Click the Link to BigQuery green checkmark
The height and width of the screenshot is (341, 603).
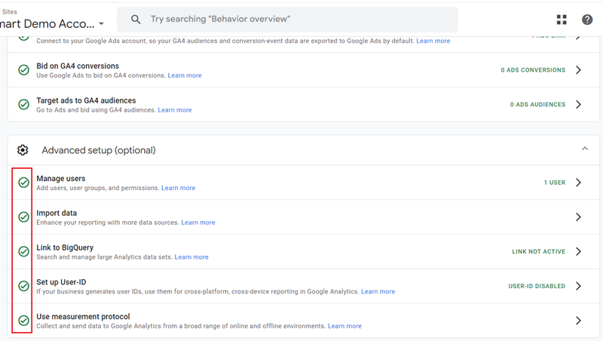pyautogui.click(x=24, y=252)
